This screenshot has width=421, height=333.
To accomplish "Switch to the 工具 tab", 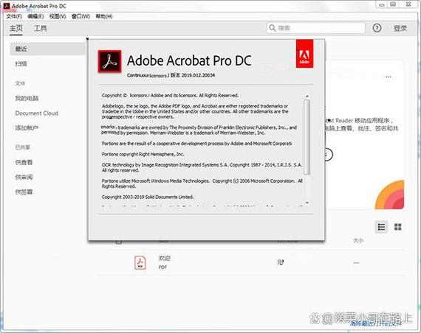I will pyautogui.click(x=41, y=28).
